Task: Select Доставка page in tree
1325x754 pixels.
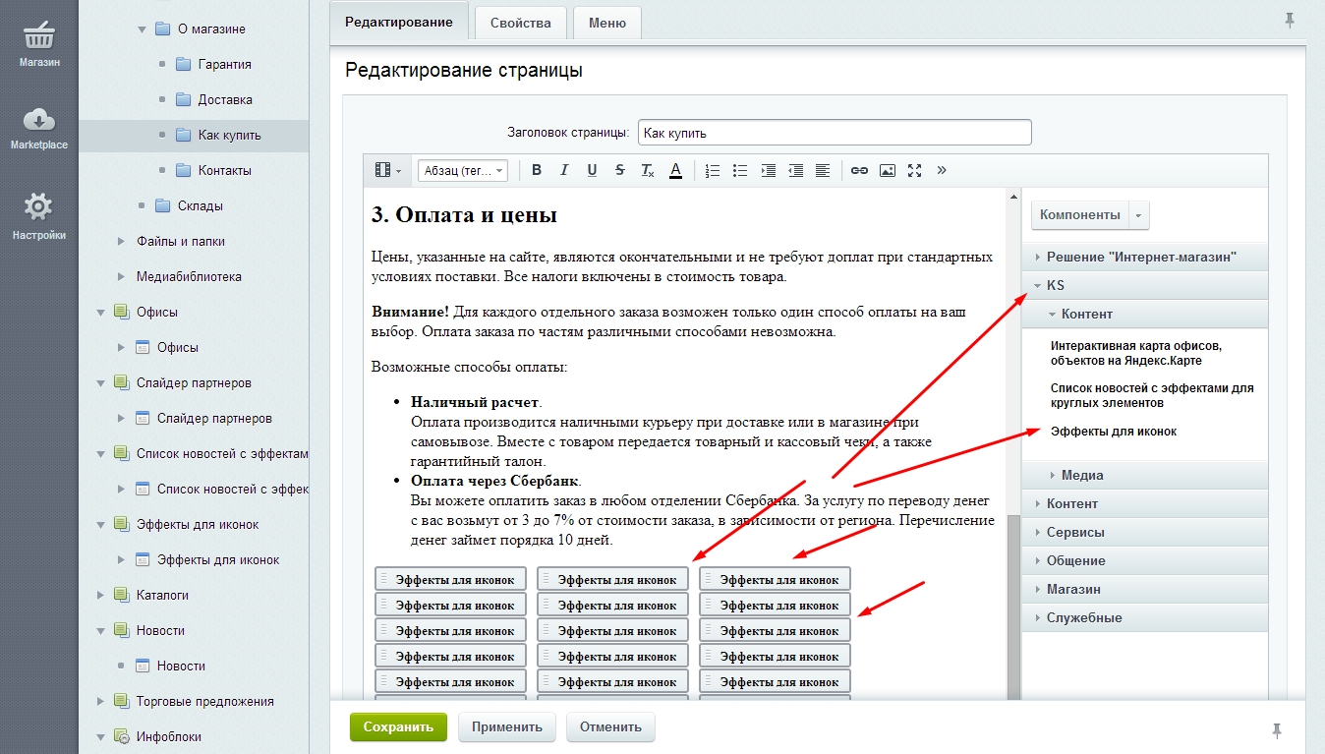Action: click(x=225, y=99)
